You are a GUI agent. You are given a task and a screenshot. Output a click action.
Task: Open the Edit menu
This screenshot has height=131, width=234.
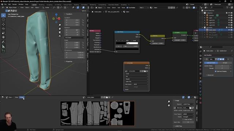pyautogui.click(x=10, y=4)
